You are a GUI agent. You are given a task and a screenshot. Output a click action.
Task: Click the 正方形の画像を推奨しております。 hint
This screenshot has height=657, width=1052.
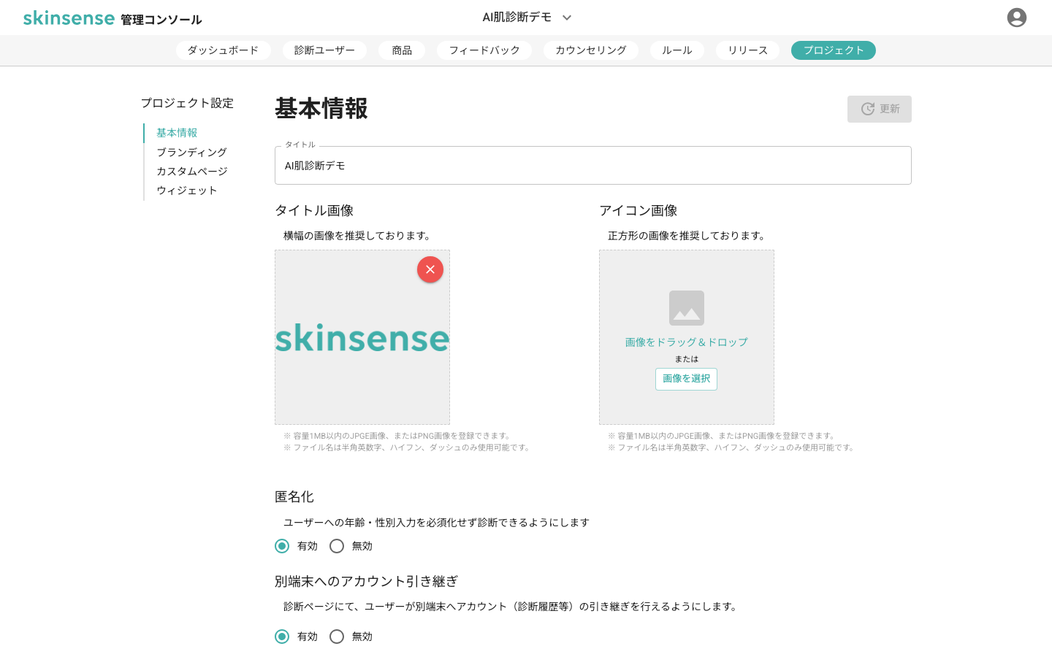click(x=688, y=236)
